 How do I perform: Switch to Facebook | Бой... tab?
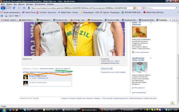click(x=147, y=20)
